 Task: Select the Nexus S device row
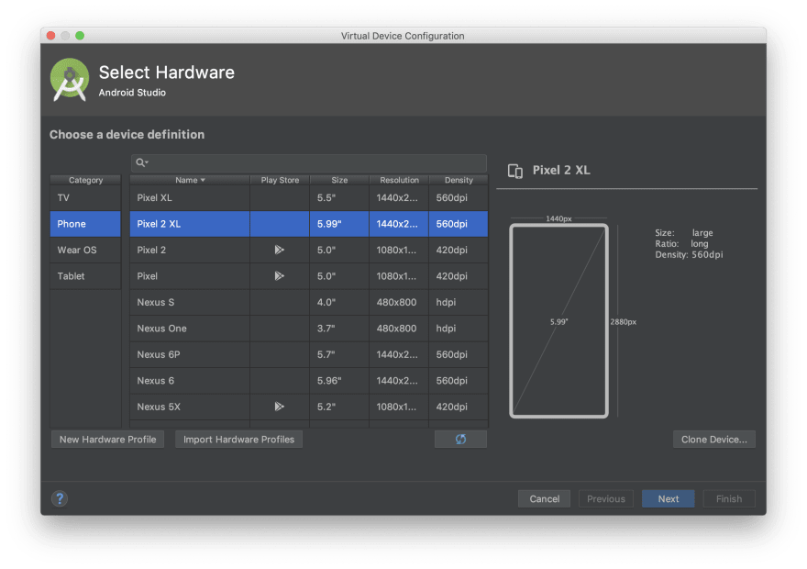click(309, 302)
